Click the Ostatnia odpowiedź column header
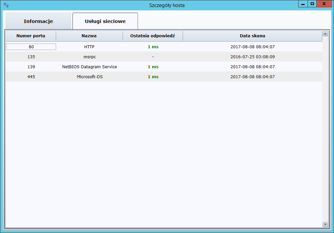The height and width of the screenshot is (233, 334). 153,36
